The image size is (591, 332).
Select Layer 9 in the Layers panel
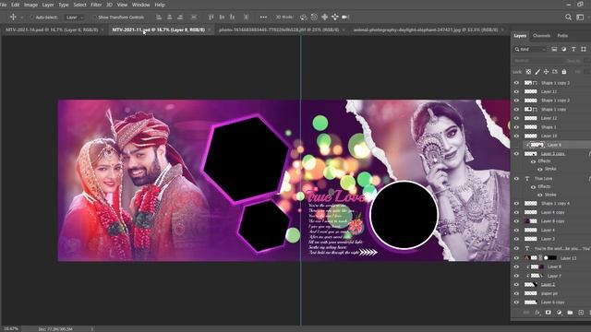[x=554, y=145]
